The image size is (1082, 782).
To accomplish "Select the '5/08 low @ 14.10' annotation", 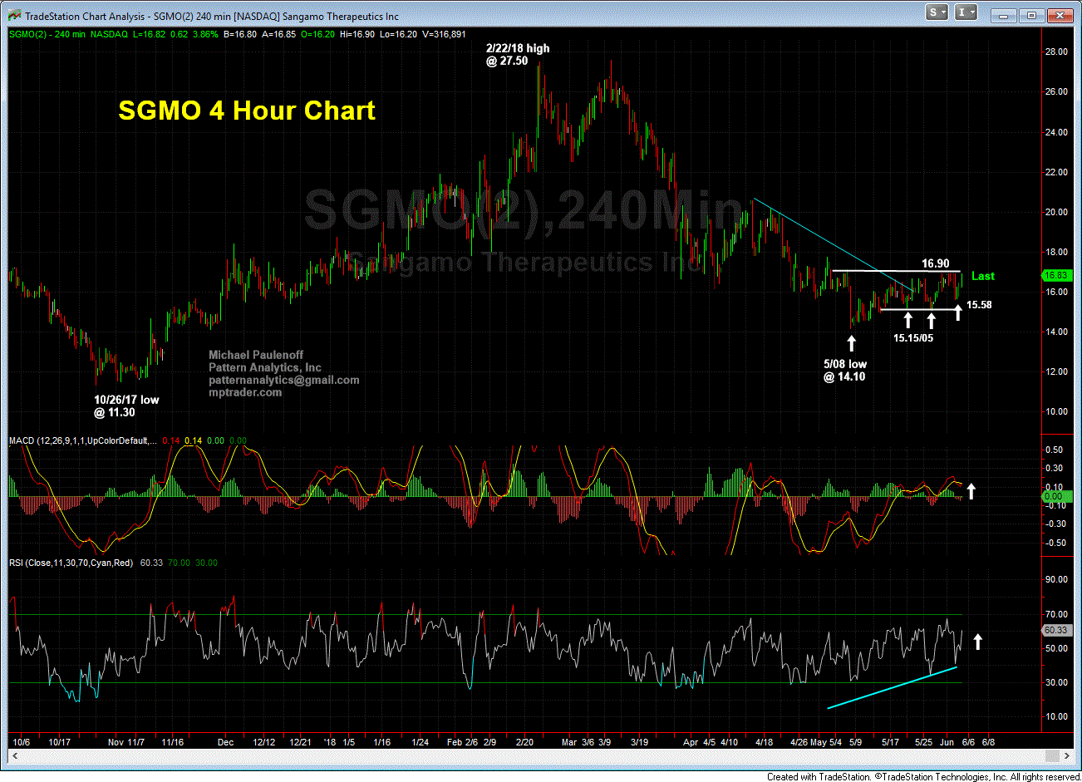I will tap(845, 371).
